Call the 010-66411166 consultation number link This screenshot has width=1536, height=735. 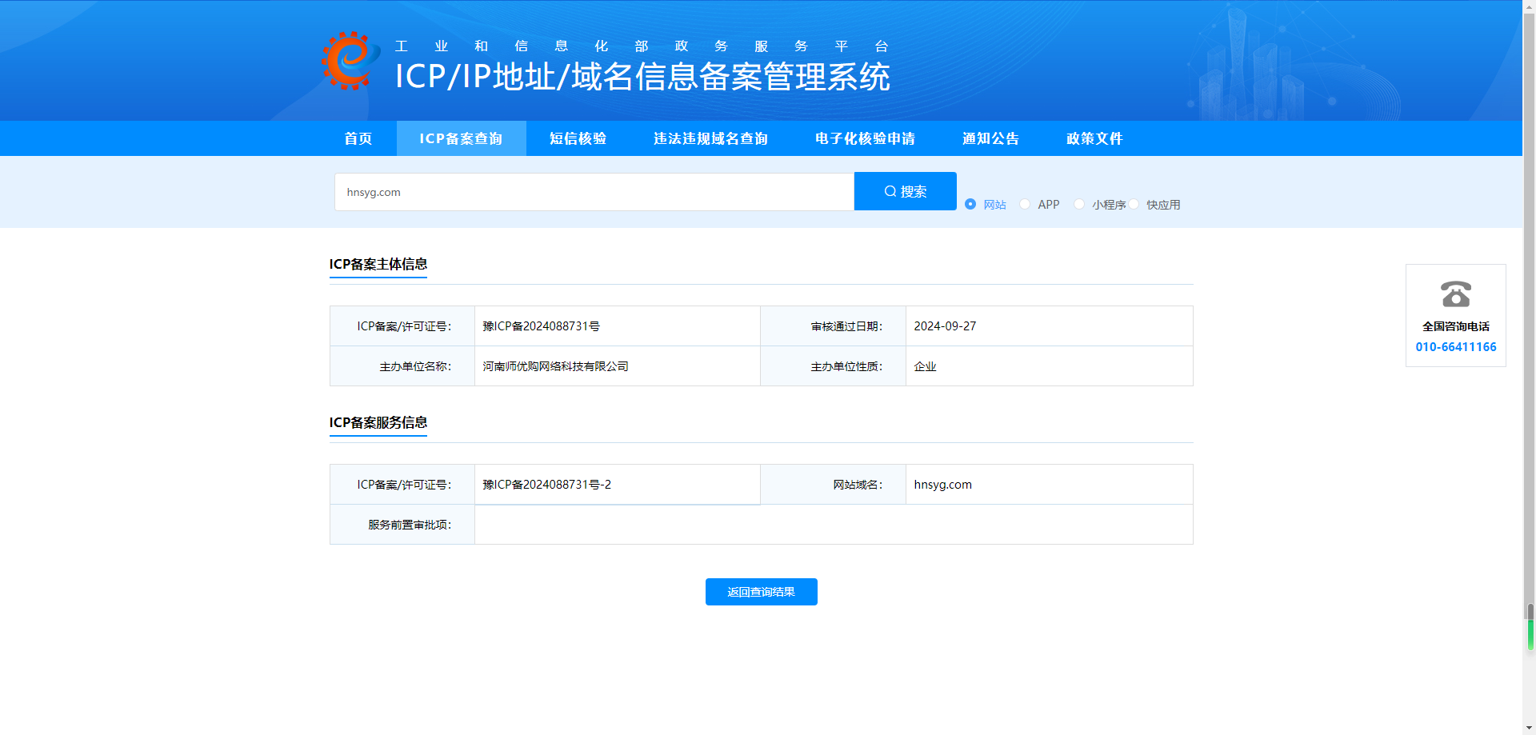click(1455, 346)
